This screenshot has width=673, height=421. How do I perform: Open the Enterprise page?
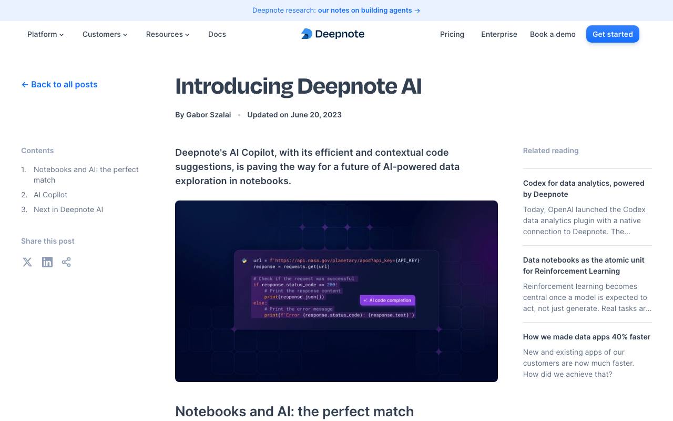point(499,34)
